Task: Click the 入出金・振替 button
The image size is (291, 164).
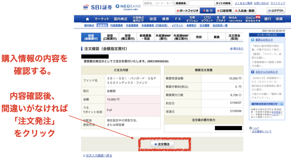Action: tap(244, 11)
